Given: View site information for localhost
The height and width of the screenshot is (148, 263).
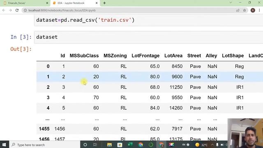Looking at the screenshot, I should tap(25, 10).
